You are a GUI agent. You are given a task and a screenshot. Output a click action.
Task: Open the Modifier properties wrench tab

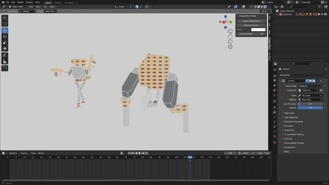[275, 113]
